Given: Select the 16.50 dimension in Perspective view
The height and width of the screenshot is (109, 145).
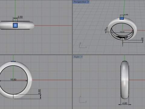Looking at the screenshot, I should click(122, 32).
